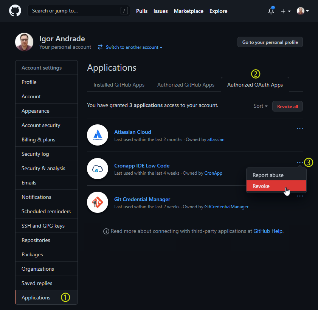Viewport: 318px width, 310px height.
Task: Open the user avatar menu in header
Action: (302, 11)
